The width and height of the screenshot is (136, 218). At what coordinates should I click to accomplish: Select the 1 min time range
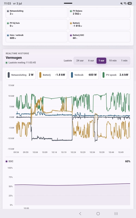(124, 60)
